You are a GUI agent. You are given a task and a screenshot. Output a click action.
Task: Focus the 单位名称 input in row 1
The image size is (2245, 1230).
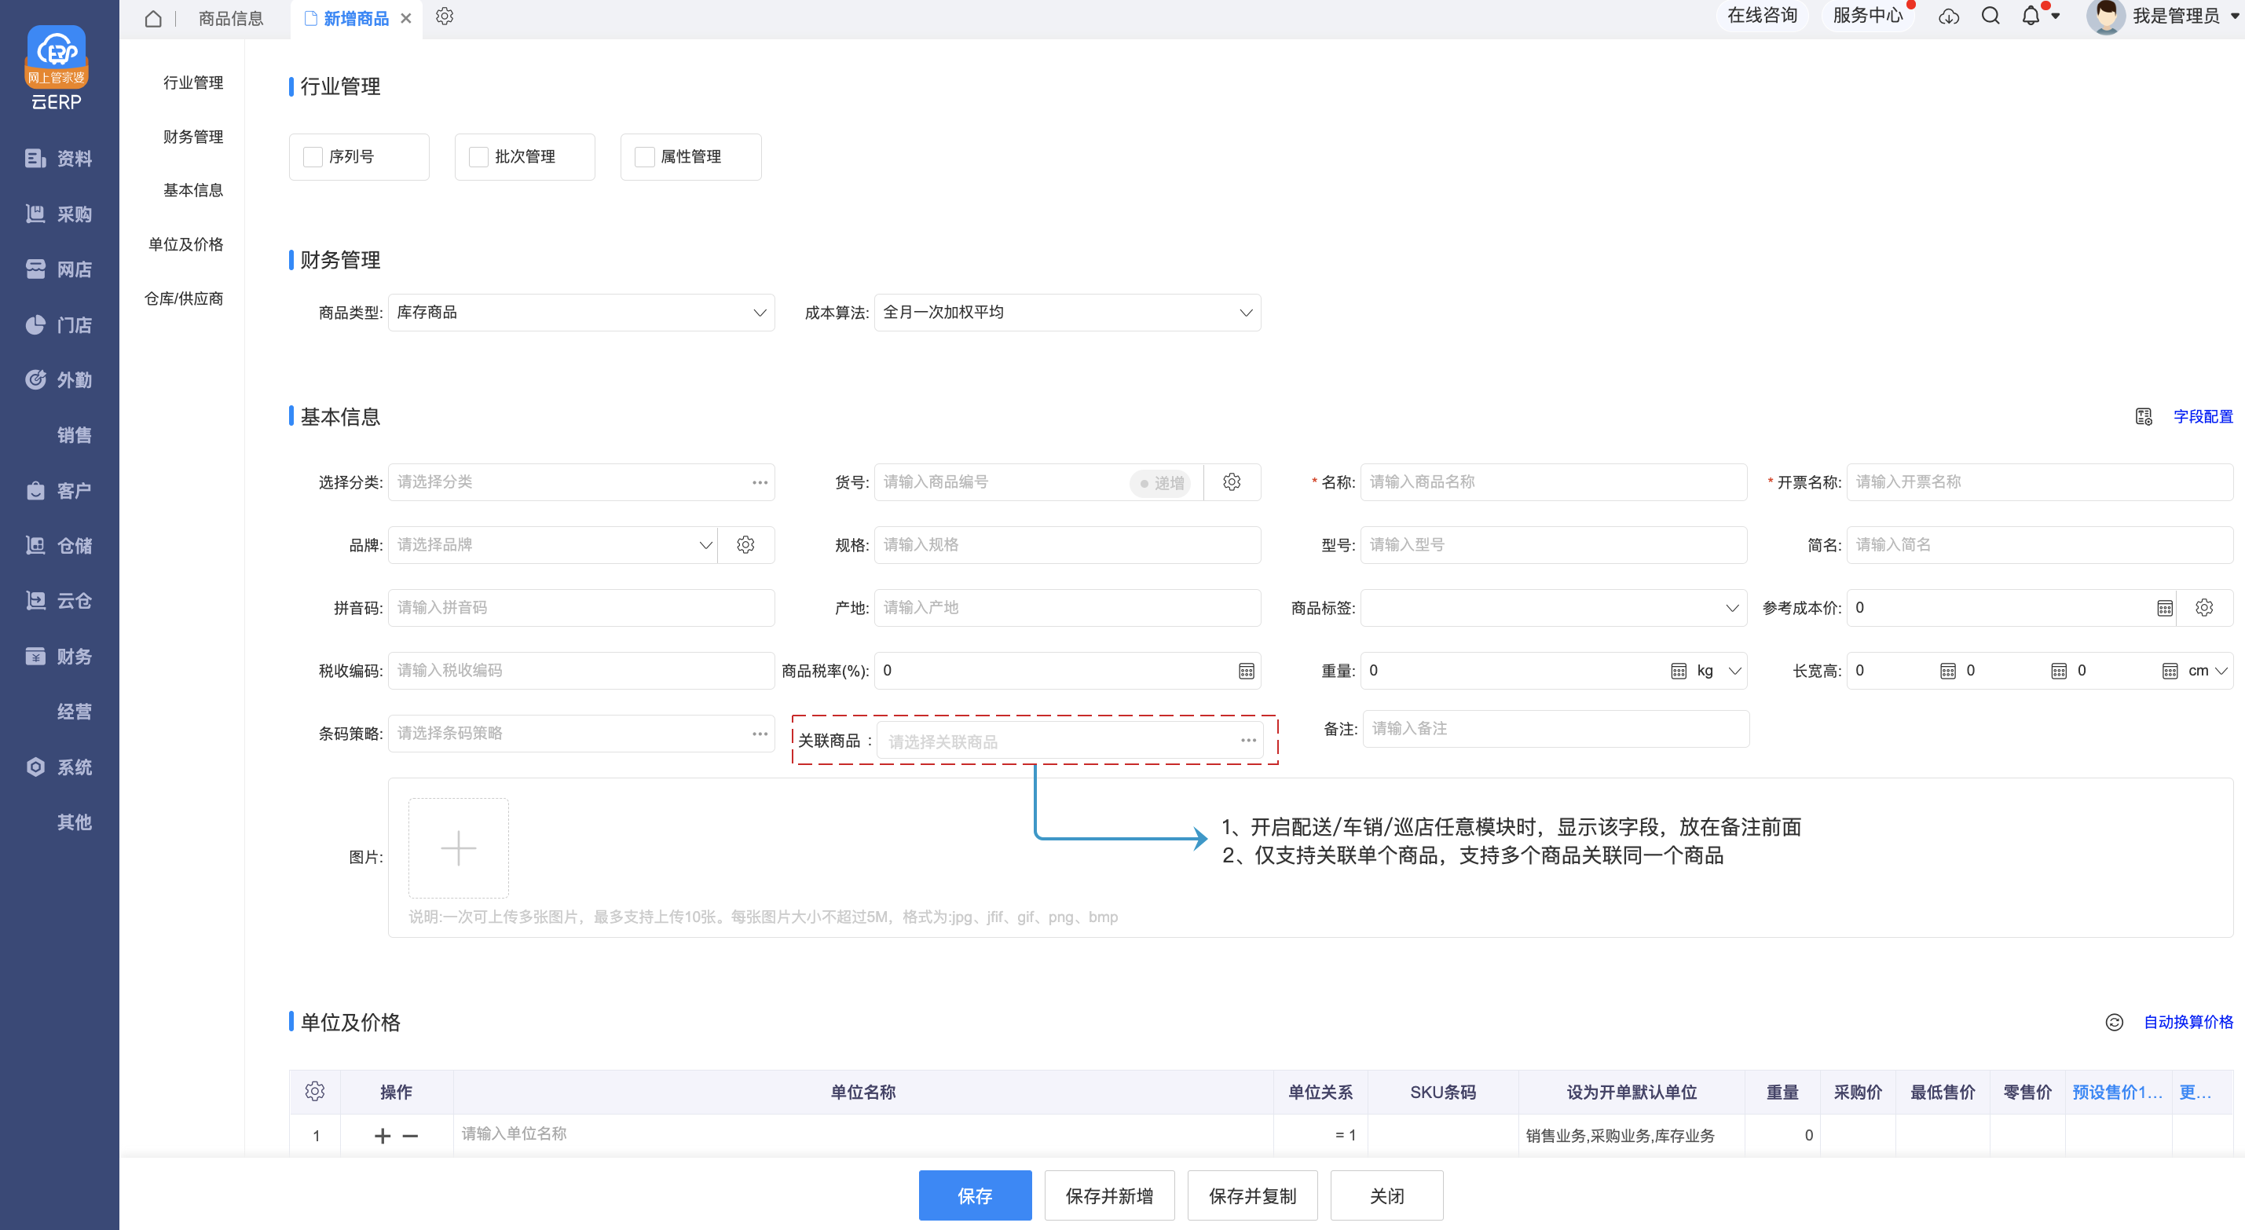[x=862, y=1133]
